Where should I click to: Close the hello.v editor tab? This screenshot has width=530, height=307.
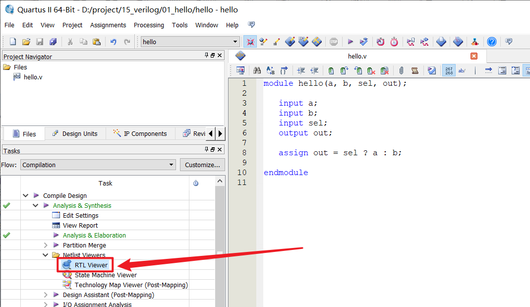(474, 56)
